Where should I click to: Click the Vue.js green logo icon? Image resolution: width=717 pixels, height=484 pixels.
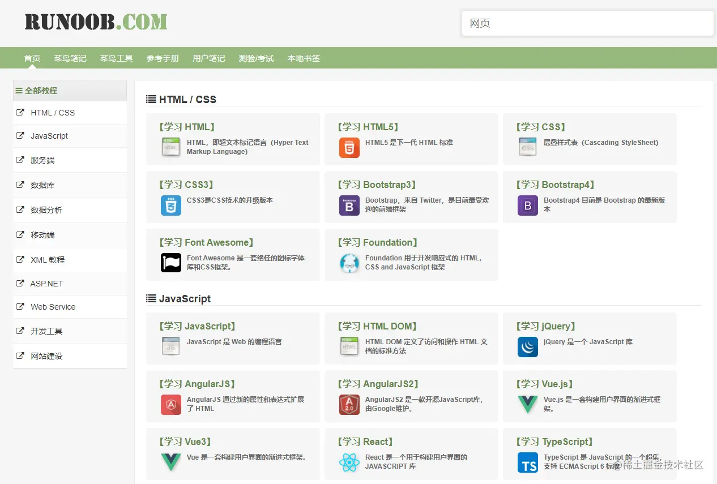point(528,404)
